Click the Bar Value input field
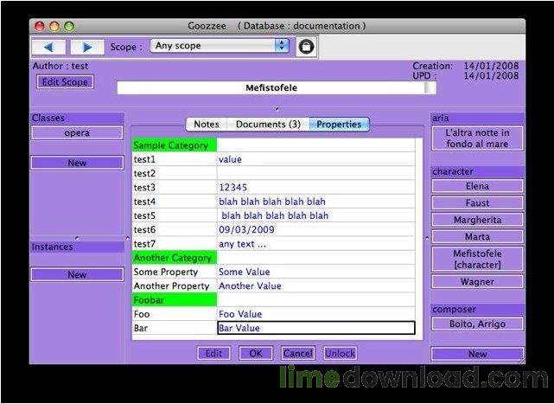 click(x=315, y=328)
